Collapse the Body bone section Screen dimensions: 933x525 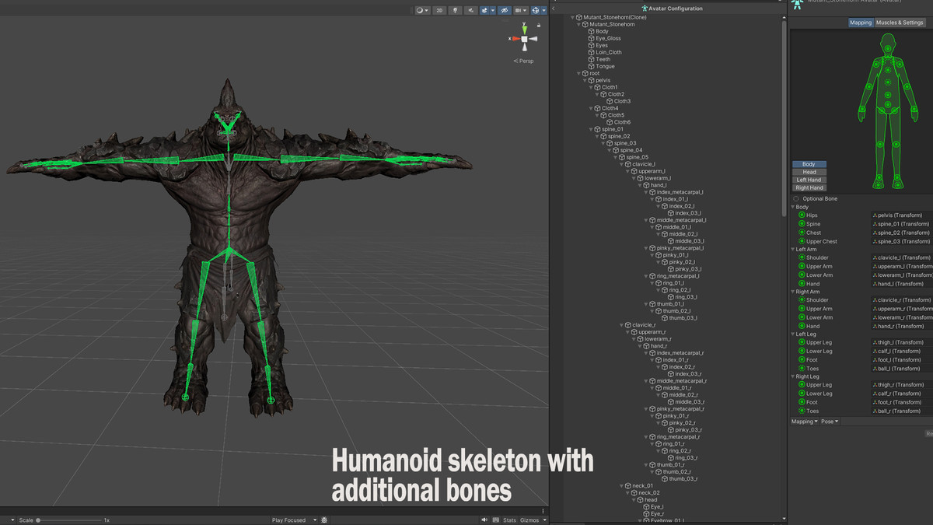793,207
